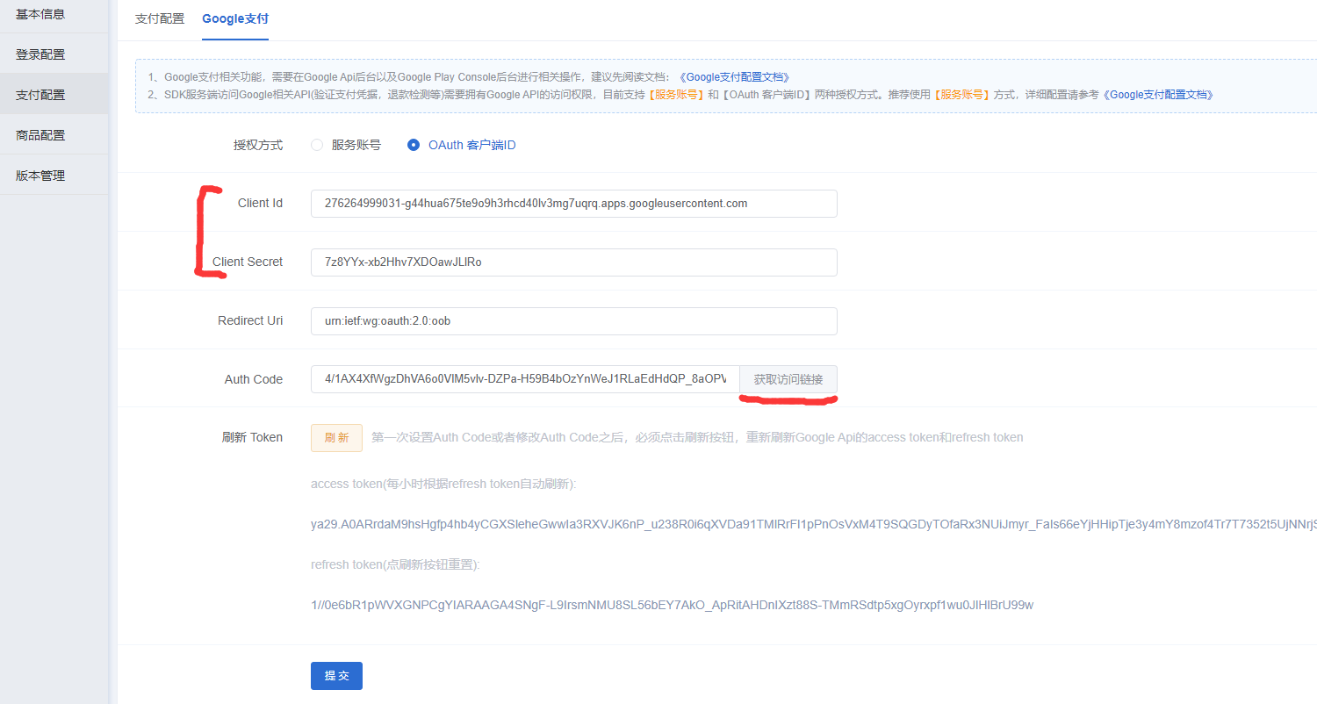1317x704 pixels.
Task: Open the 基本信息 sidebar section
Action: click(41, 13)
